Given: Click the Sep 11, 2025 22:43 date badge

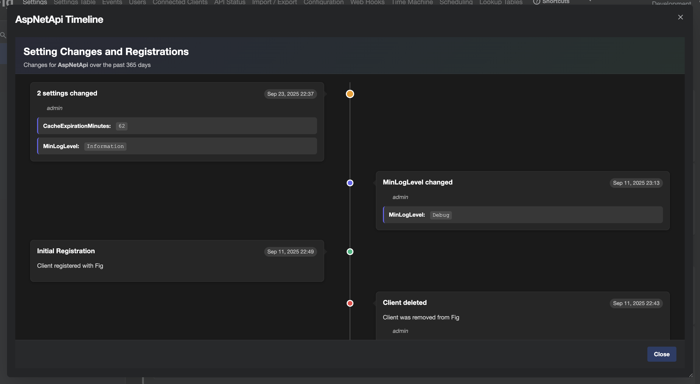Looking at the screenshot, I should (636, 303).
